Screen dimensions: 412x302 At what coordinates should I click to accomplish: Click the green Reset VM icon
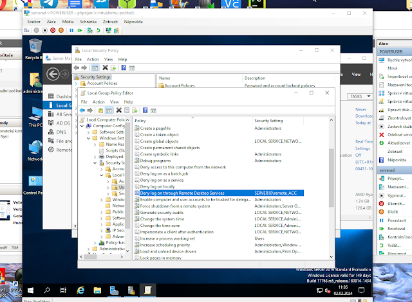[80, 30]
